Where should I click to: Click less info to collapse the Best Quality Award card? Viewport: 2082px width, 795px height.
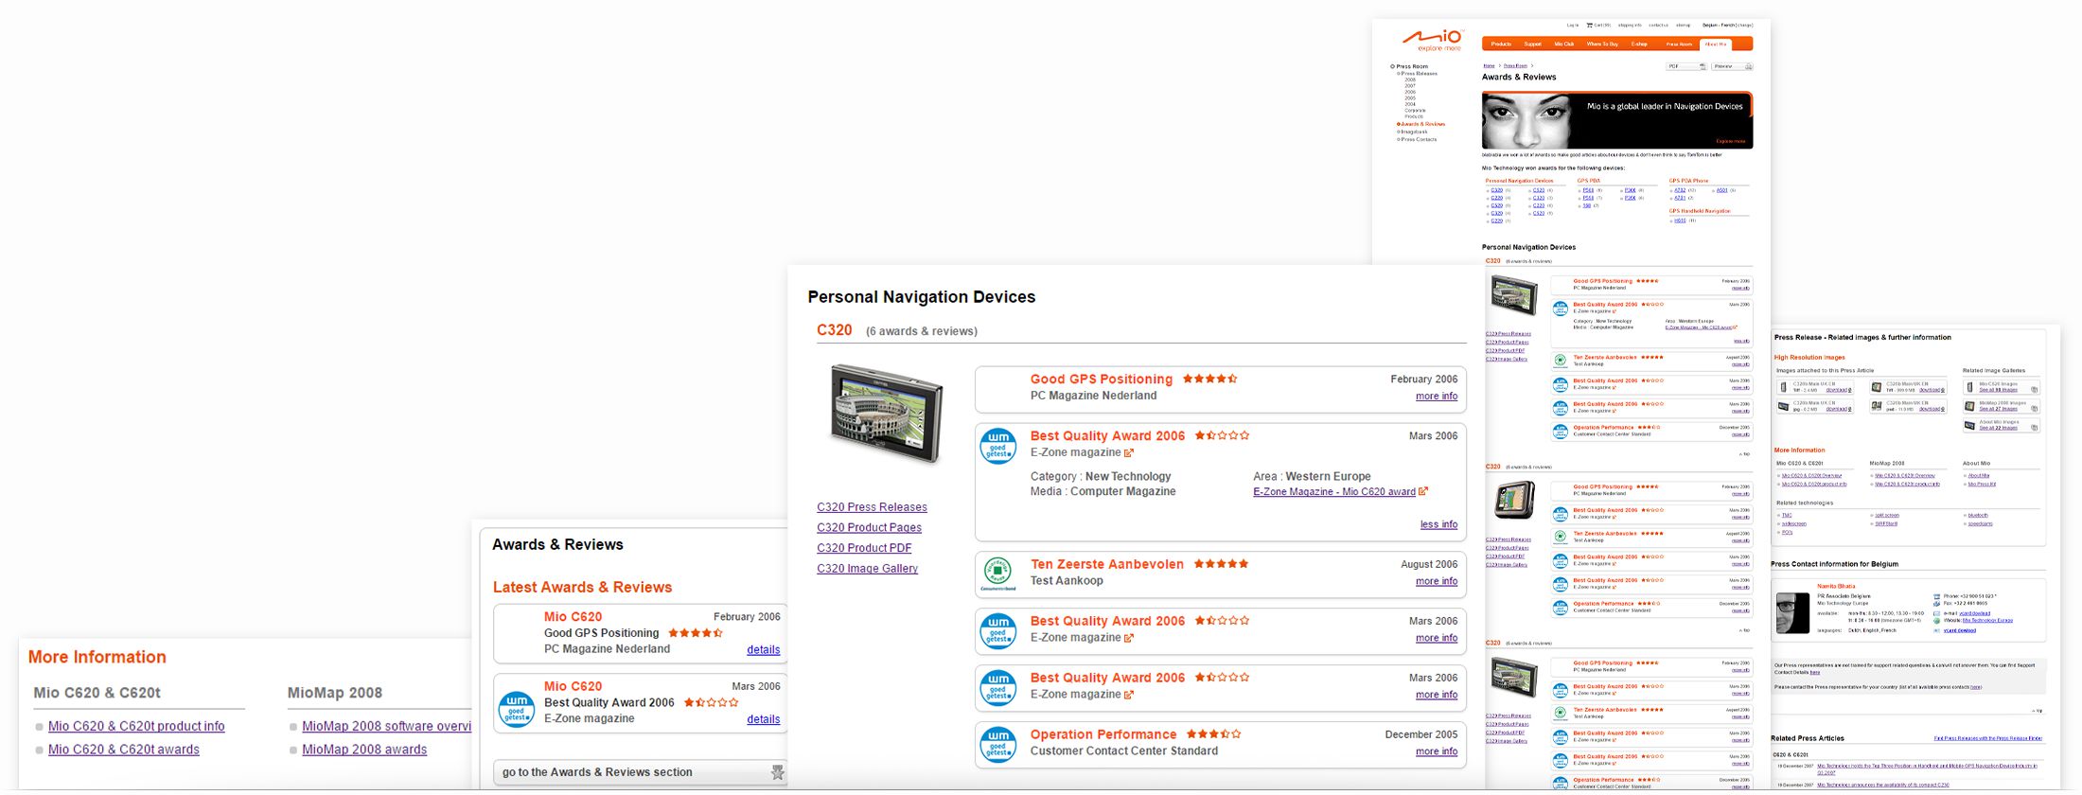(x=1438, y=524)
